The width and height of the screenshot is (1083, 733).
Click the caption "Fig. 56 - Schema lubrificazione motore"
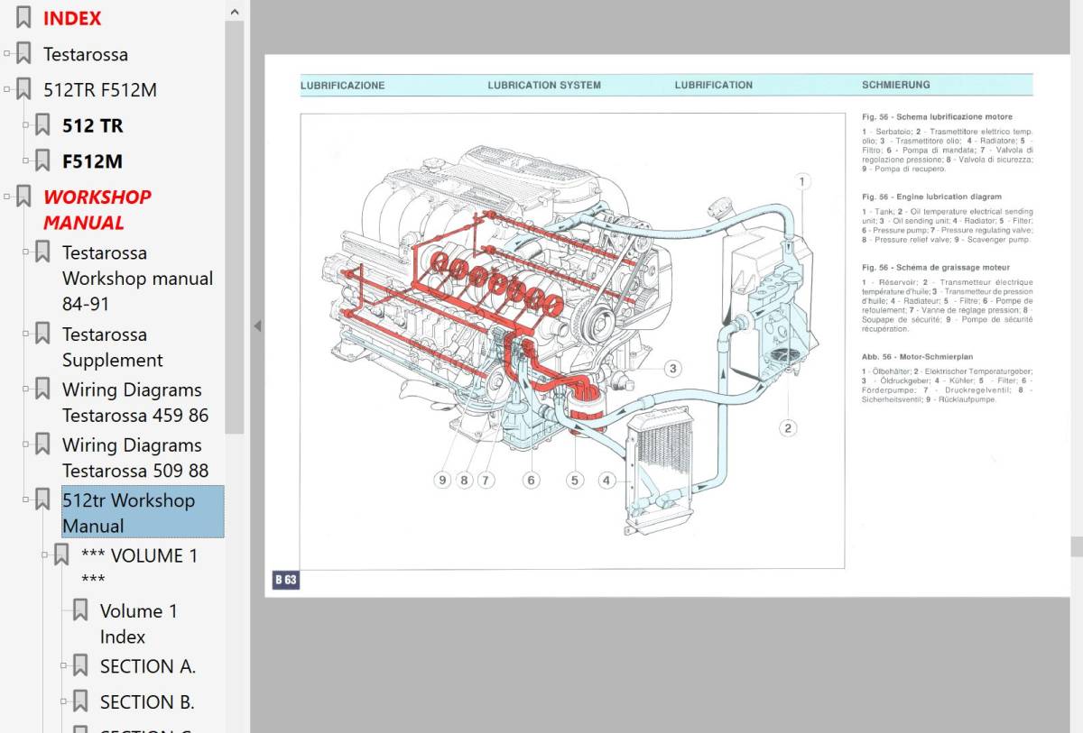click(937, 117)
